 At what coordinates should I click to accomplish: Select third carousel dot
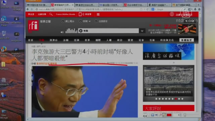tap(163, 99)
